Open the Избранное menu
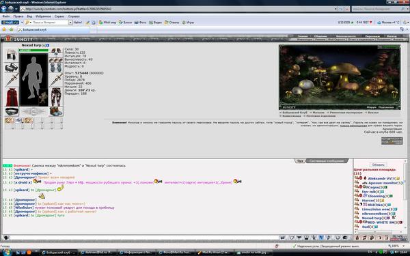410x256 pixels. [43, 16]
